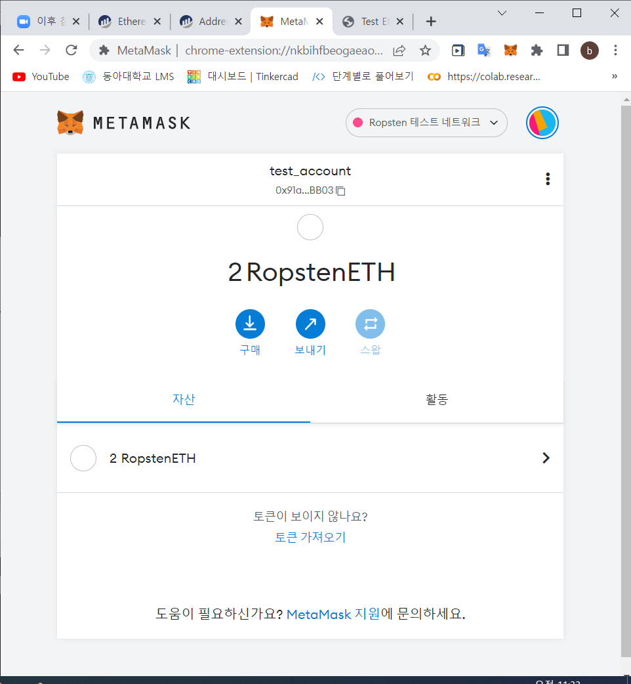The width and height of the screenshot is (631, 684).
Task: Open tab search dropdown arrow
Action: 502,13
